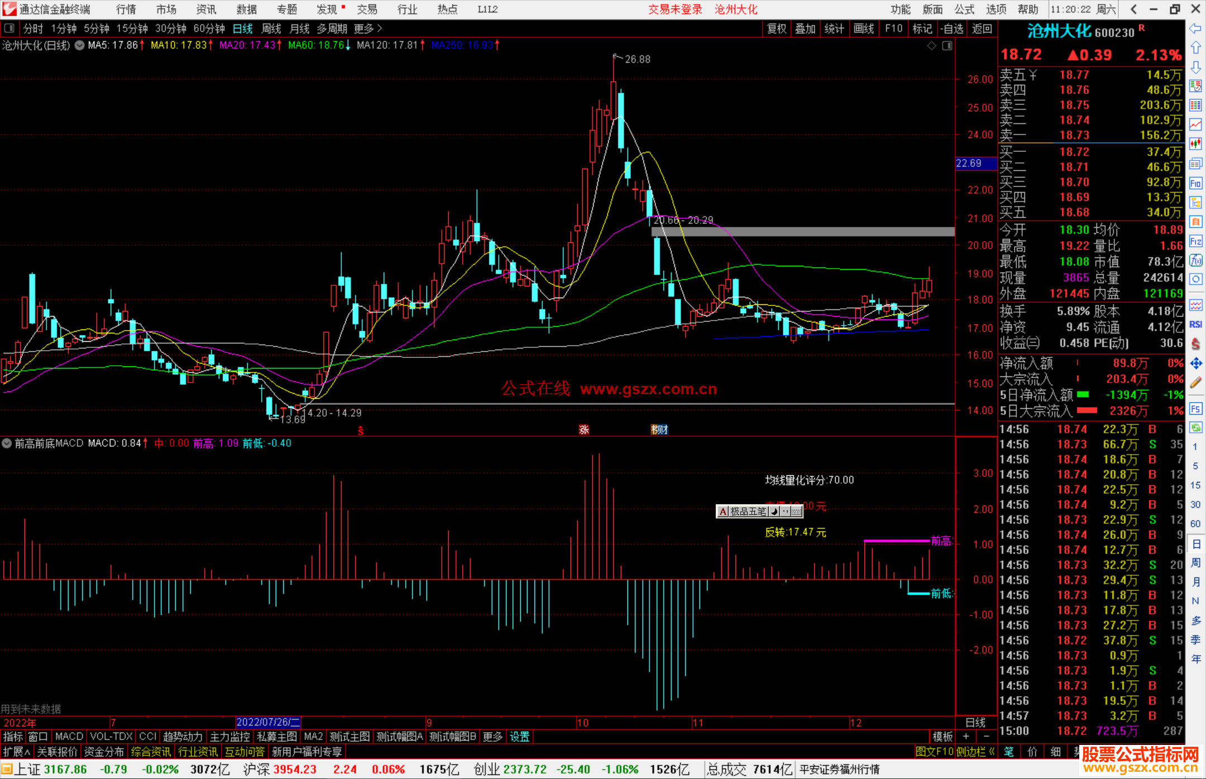Click the red line chart sidebar icon

coord(1195,125)
